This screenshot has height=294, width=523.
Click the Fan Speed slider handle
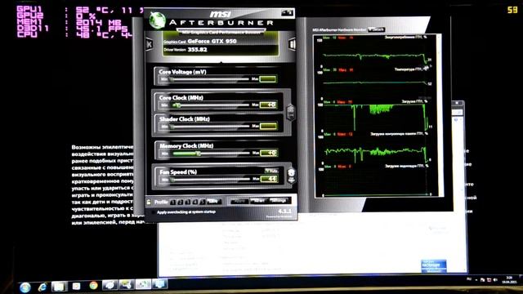point(172,180)
